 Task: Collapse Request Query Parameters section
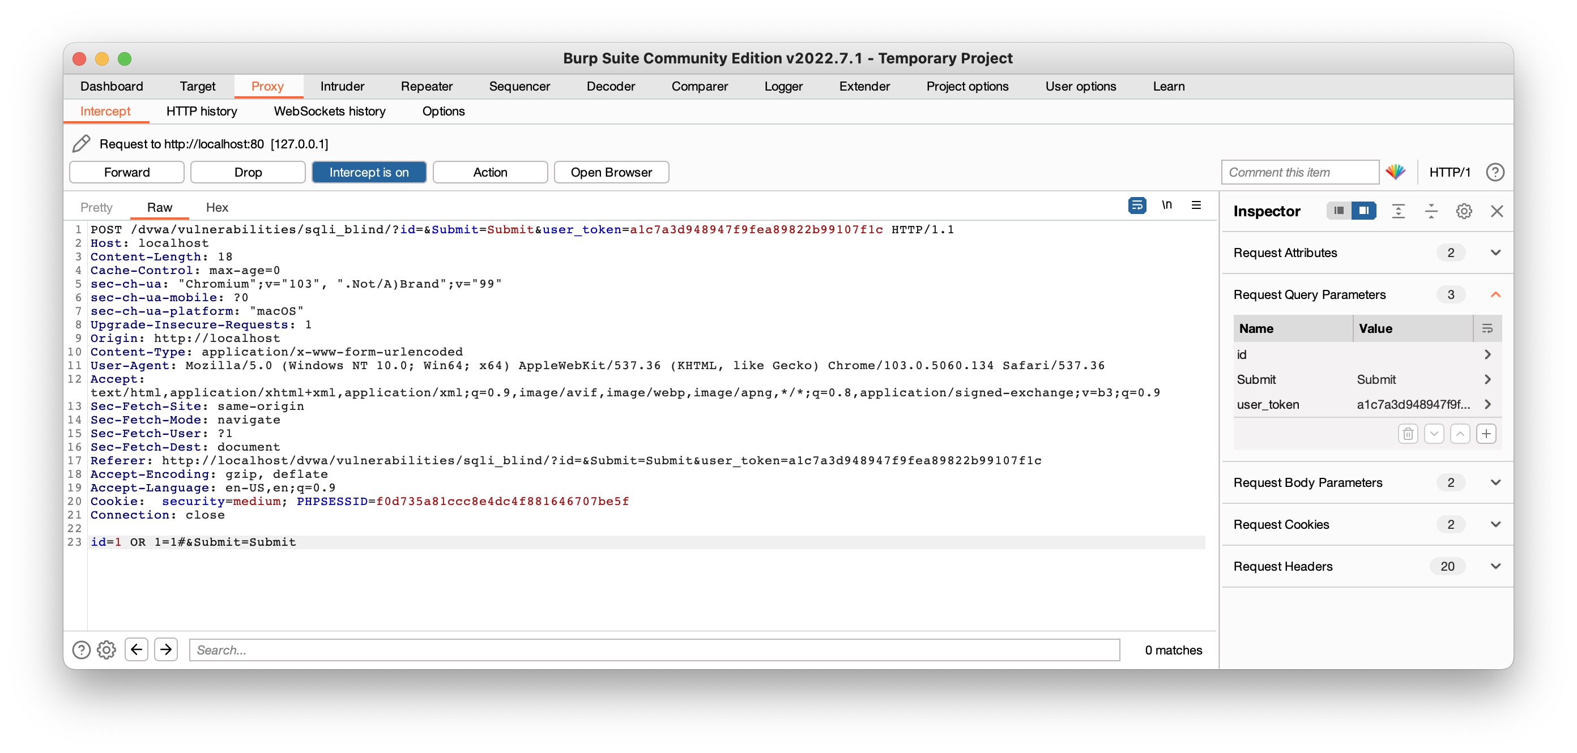[1495, 295]
